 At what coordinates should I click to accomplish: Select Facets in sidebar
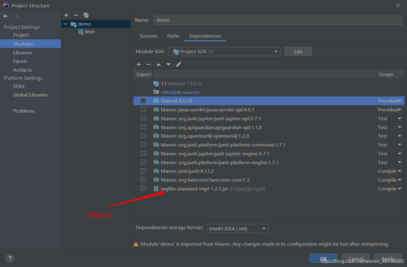click(x=20, y=61)
